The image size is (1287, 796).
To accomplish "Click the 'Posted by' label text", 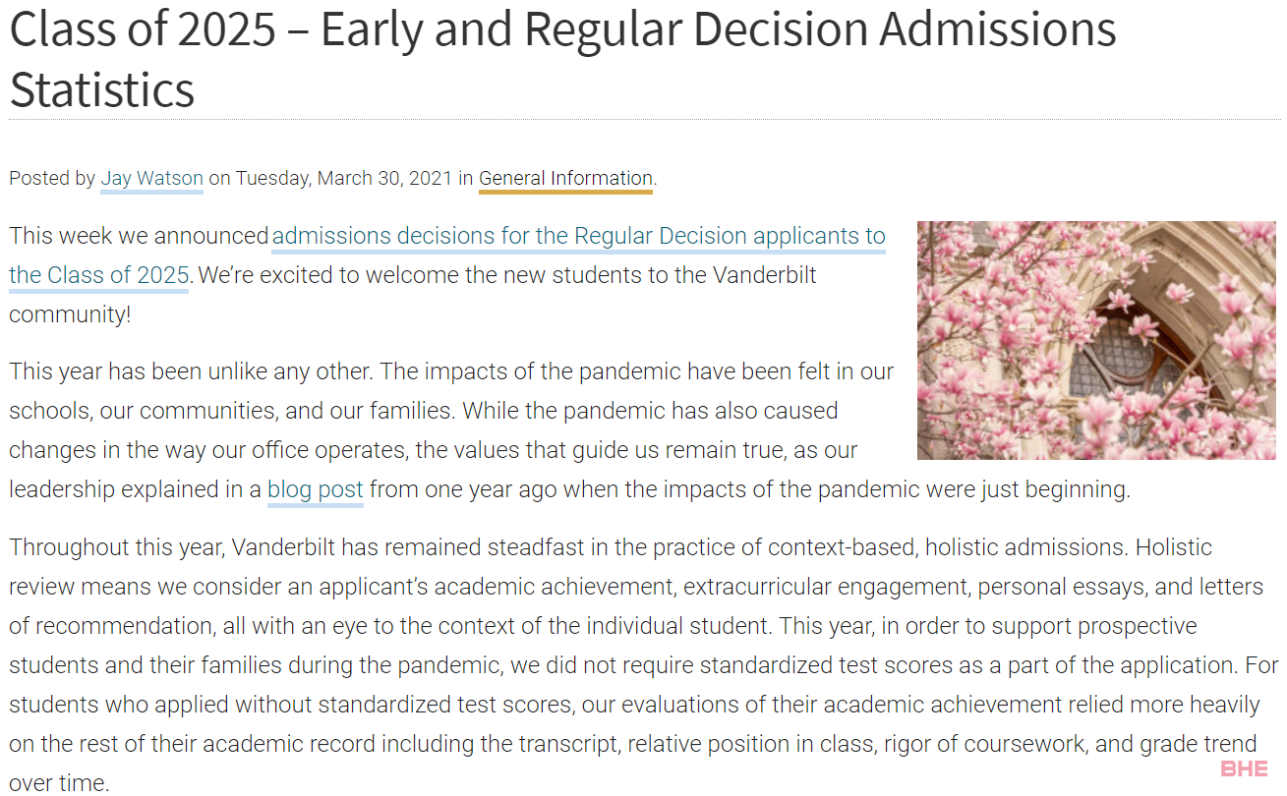I will coord(52,179).
